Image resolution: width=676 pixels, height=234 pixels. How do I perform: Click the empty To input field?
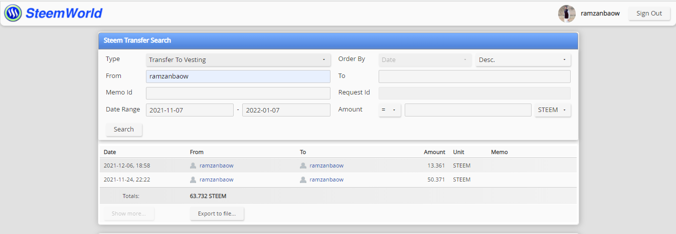pyautogui.click(x=474, y=76)
